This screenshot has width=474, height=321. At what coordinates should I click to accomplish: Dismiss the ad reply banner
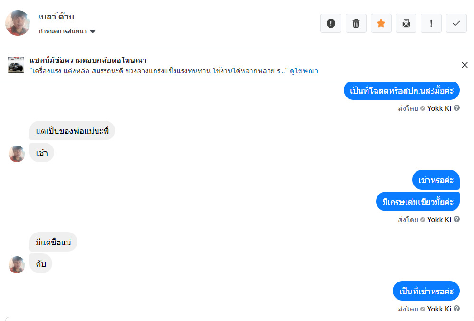[x=464, y=65]
